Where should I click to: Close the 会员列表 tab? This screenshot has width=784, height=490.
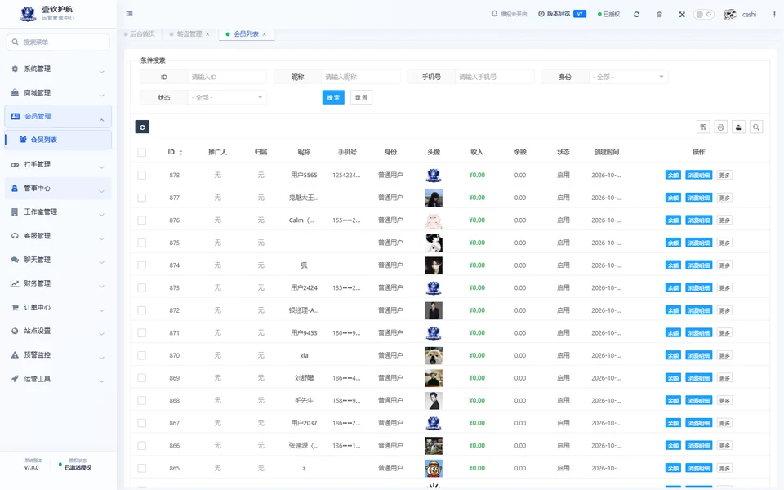click(264, 34)
